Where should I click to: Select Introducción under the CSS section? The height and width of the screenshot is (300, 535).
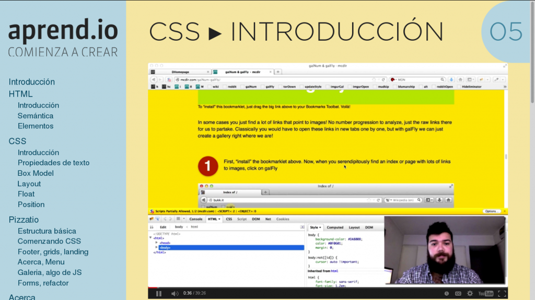[38, 152]
